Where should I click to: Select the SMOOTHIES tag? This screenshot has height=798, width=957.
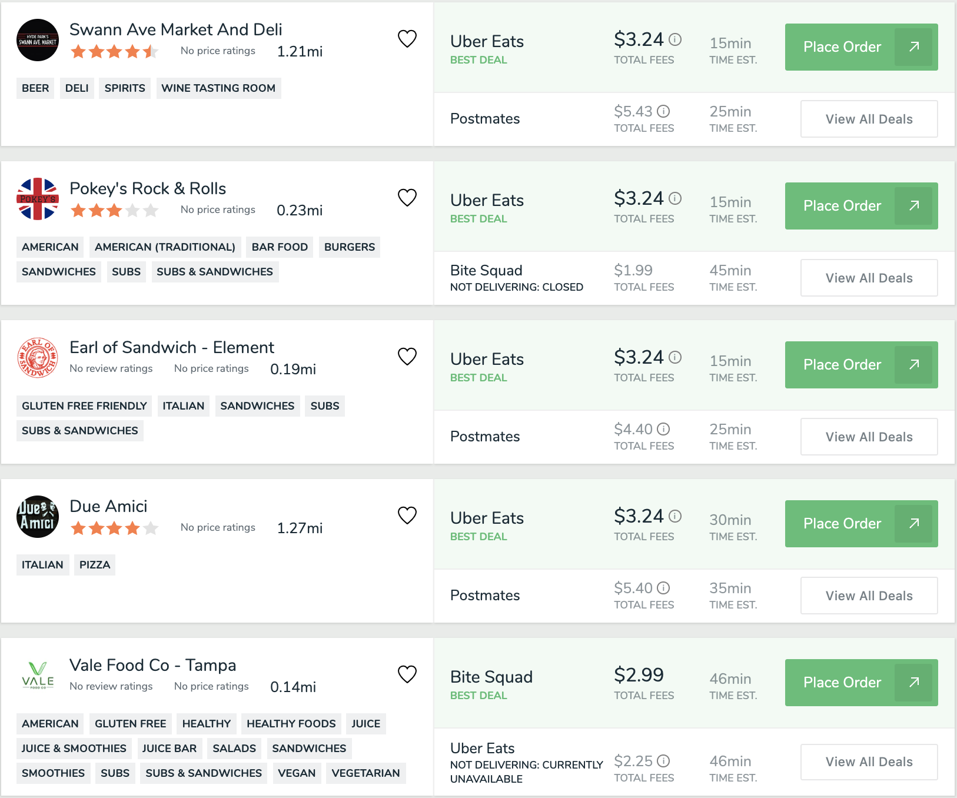[53, 773]
